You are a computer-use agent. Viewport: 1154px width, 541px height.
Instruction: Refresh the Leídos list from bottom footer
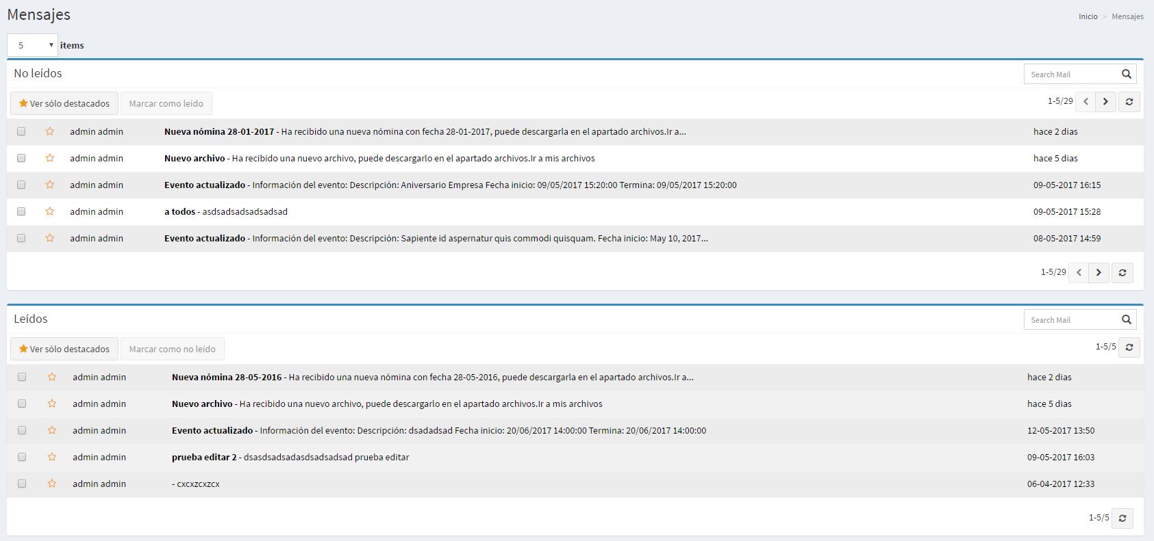coord(1122,518)
